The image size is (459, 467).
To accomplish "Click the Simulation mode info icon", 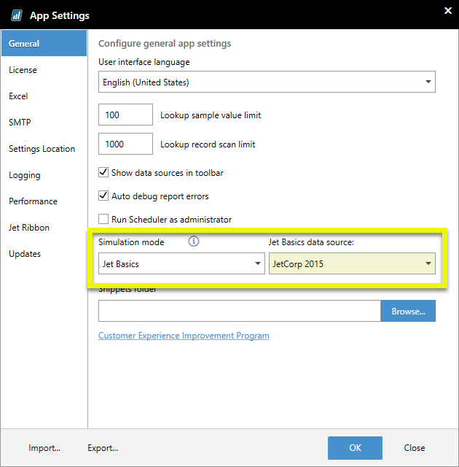I will coord(194,241).
